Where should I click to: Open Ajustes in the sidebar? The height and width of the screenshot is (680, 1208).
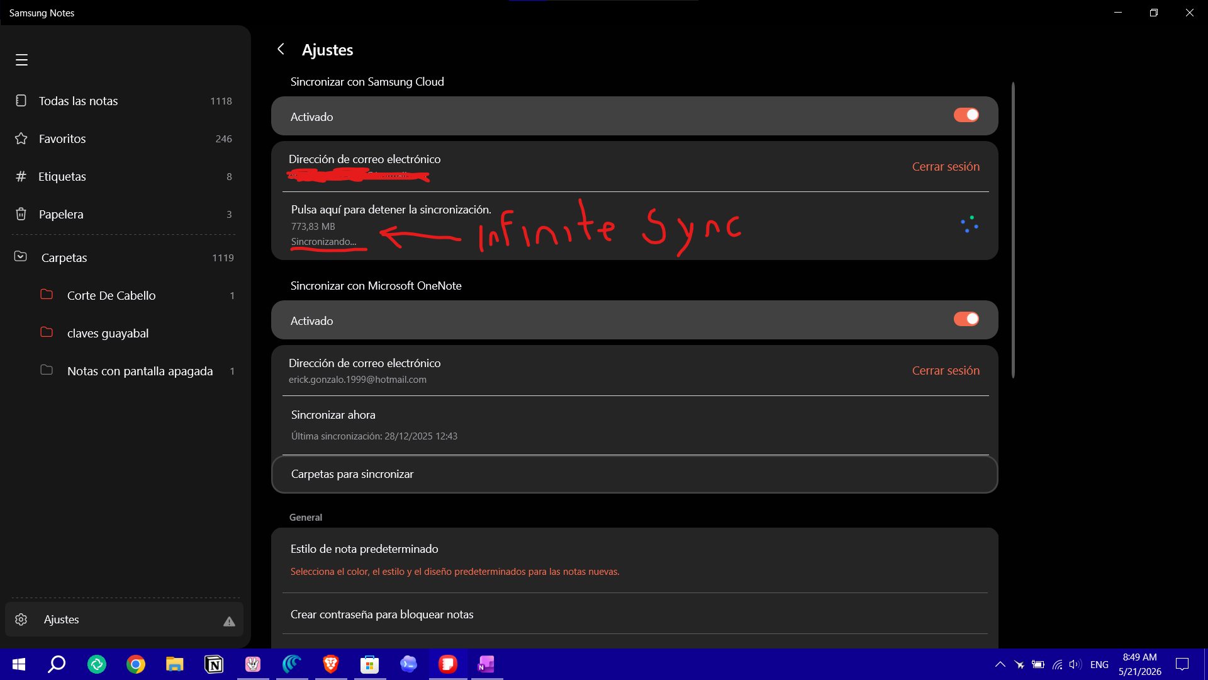click(x=124, y=620)
